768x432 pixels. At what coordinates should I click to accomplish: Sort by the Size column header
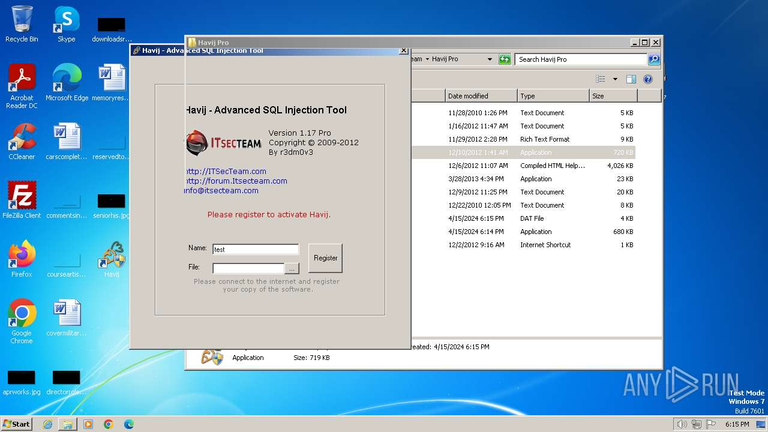coord(613,96)
